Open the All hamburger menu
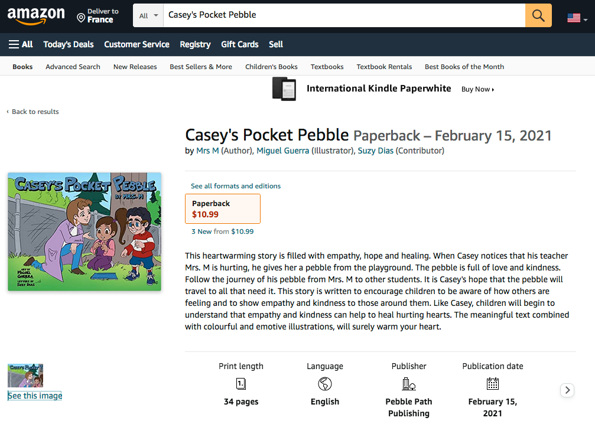The height and width of the screenshot is (424, 595). click(21, 44)
